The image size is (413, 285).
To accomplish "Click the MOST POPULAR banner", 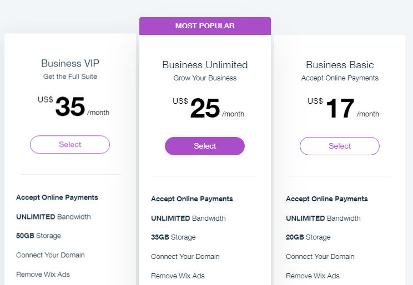I will (205, 26).
